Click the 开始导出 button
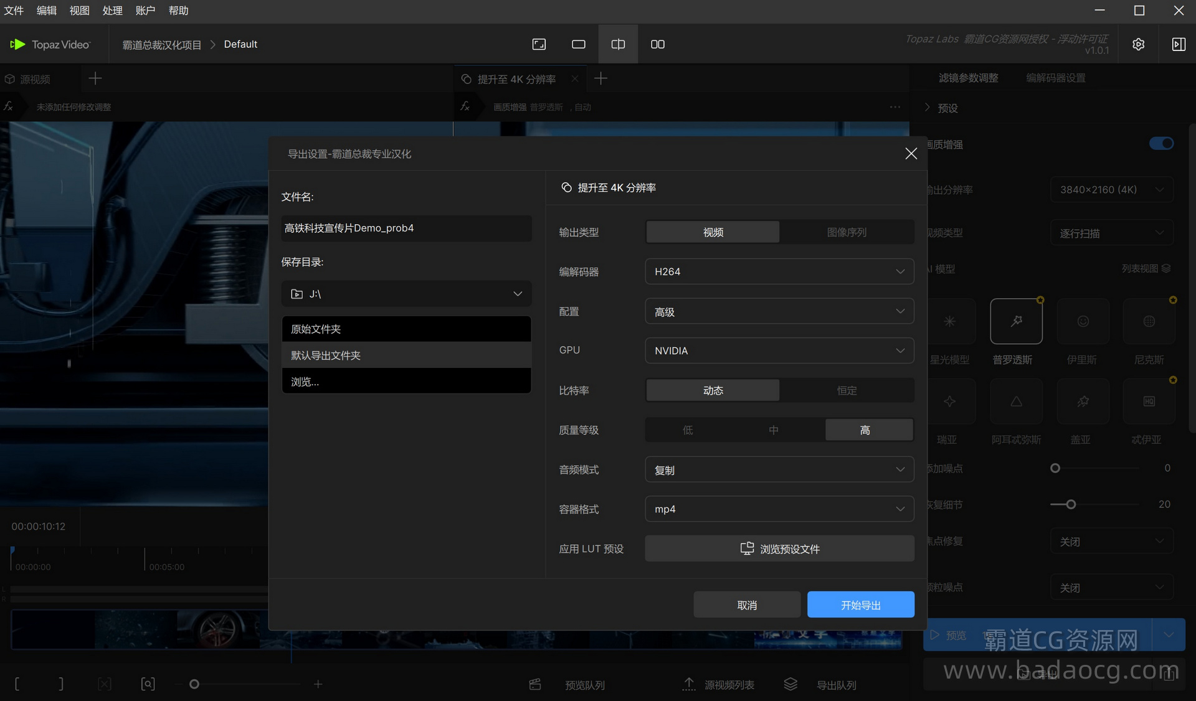 (x=860, y=605)
